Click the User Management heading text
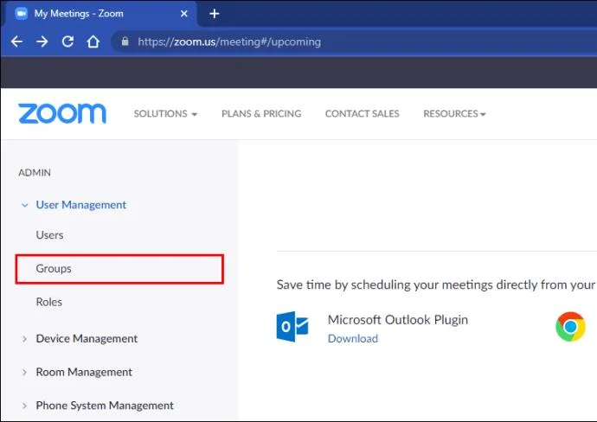Screen dimensions: 597x422 (80, 205)
